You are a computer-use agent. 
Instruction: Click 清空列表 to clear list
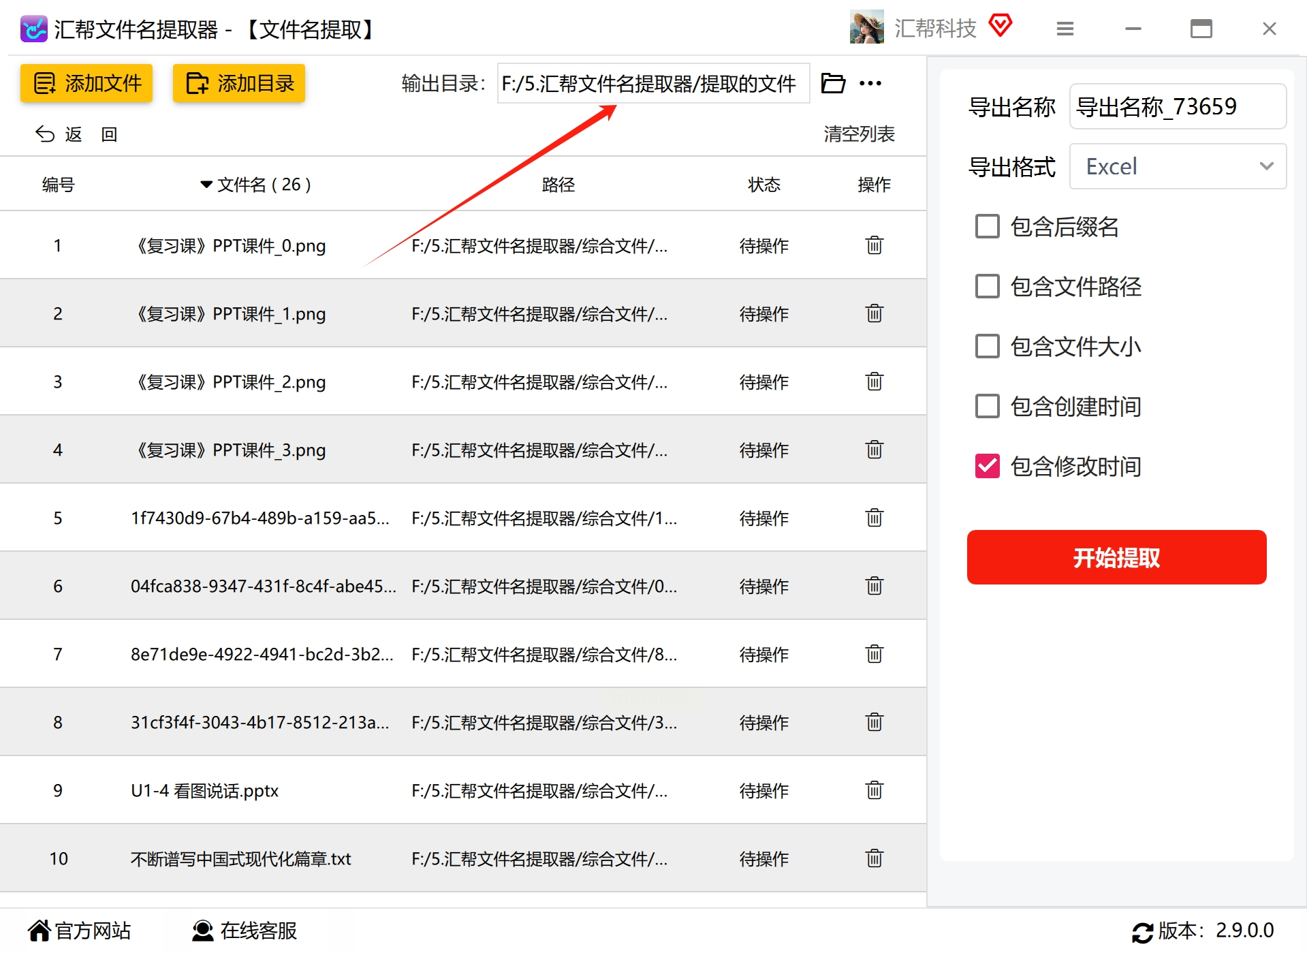pyautogui.click(x=859, y=134)
